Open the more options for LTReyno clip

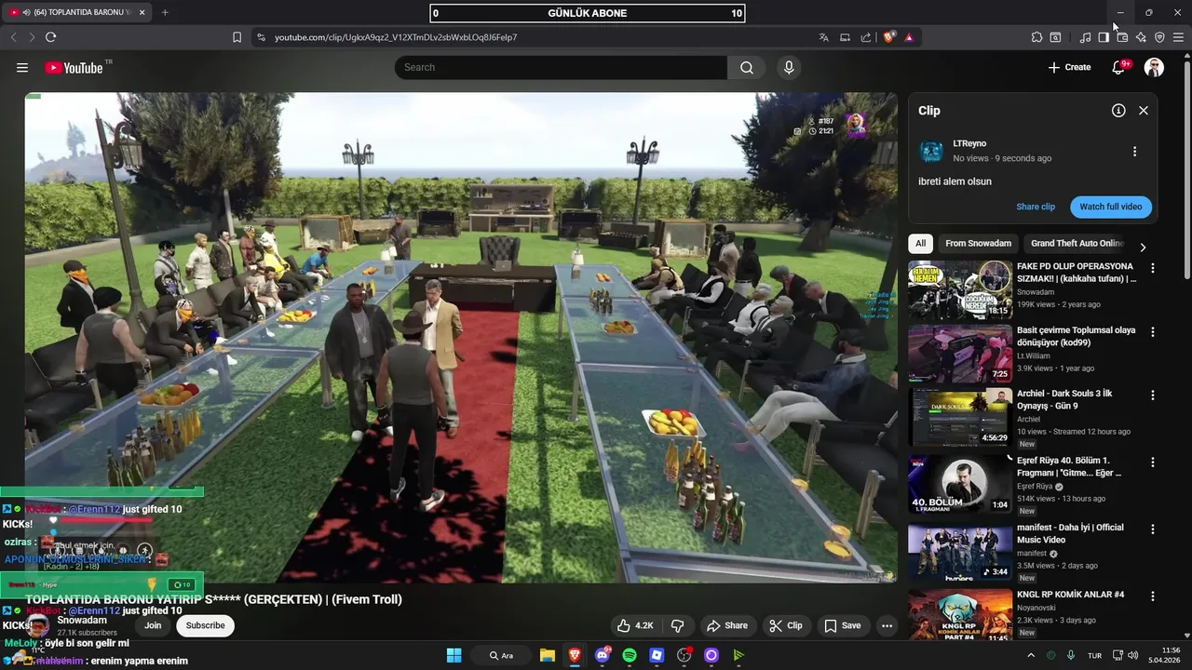[x=1134, y=152]
